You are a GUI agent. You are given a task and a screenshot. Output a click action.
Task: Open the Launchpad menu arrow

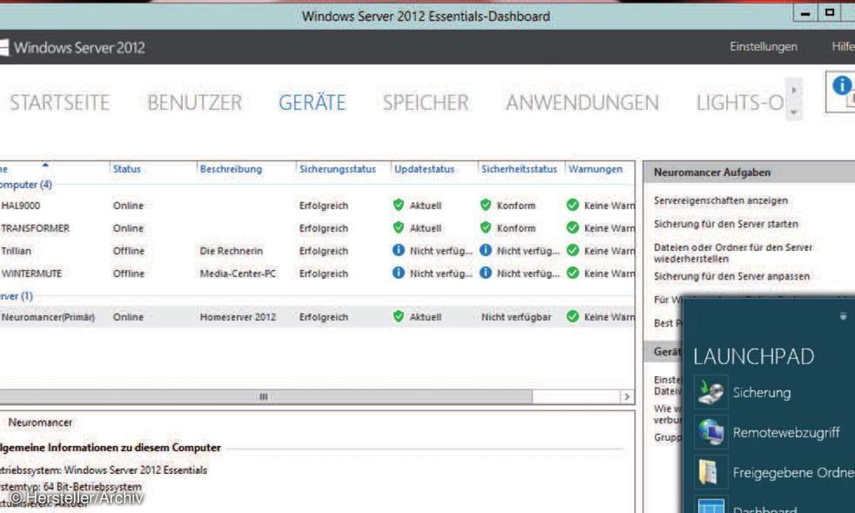(x=844, y=316)
